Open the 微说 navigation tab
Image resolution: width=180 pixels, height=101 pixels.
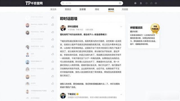coord(97,9)
